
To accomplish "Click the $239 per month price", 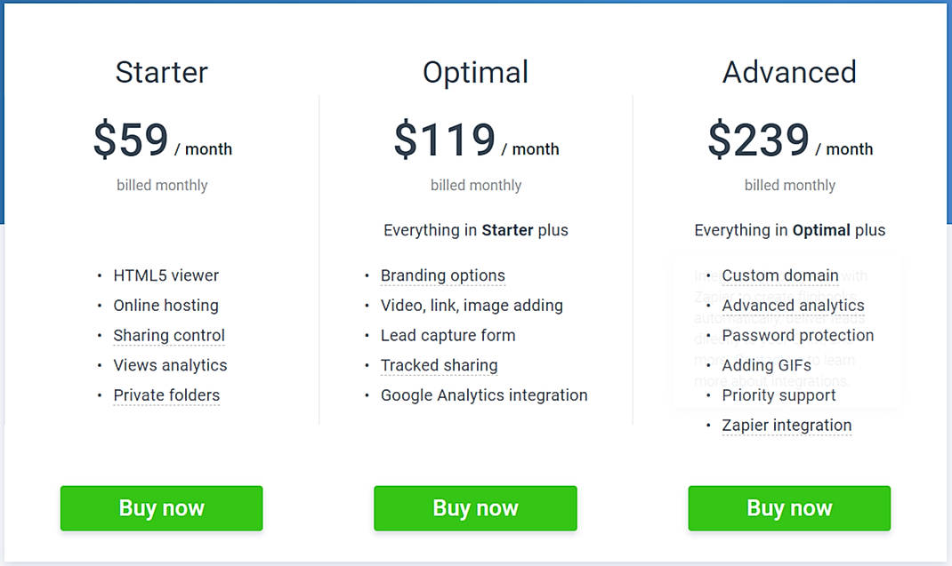I will [790, 140].
